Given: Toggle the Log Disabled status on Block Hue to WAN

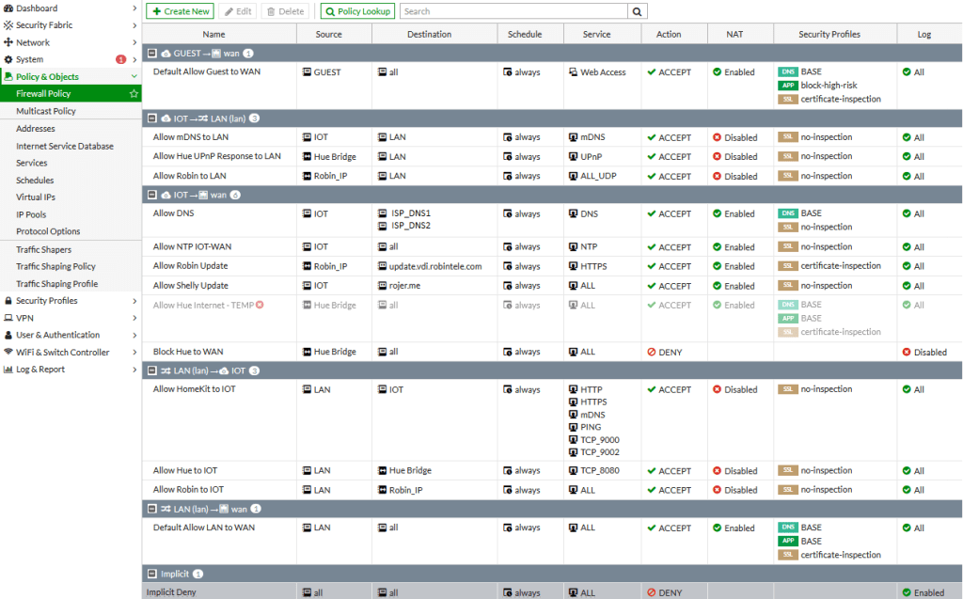Looking at the screenshot, I should click(907, 352).
